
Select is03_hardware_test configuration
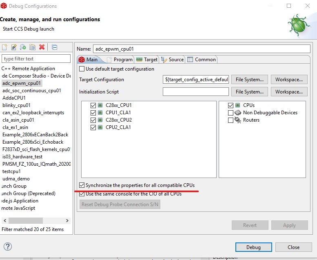click(x=22, y=157)
